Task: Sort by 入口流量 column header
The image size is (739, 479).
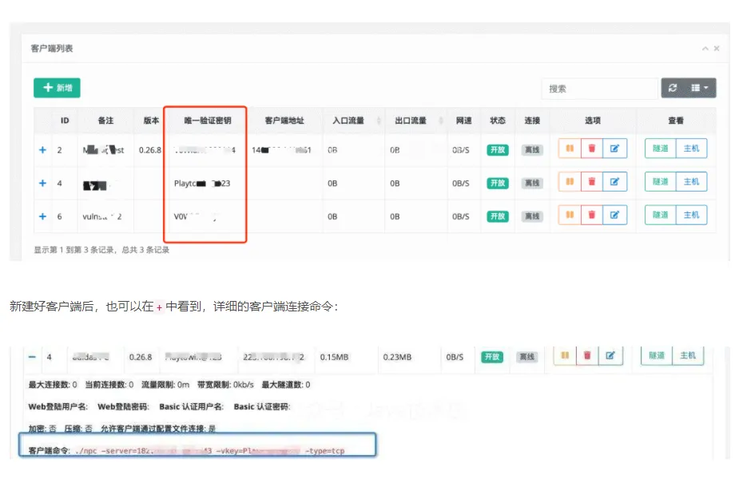Action: 353,121
